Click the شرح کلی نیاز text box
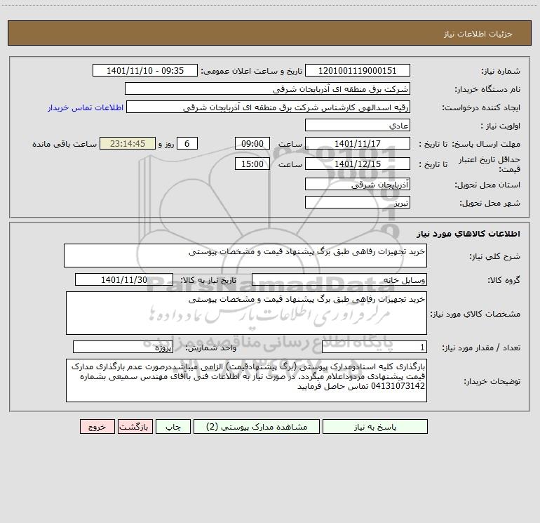The width and height of the screenshot is (540, 523). pyautogui.click(x=245, y=256)
